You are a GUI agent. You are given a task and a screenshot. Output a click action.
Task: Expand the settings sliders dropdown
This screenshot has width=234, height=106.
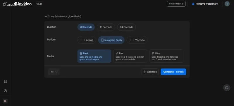(54, 72)
